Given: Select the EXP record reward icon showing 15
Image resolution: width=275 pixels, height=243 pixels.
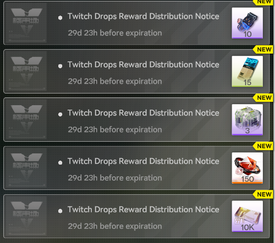Looking at the screenshot, I should pos(247,71).
